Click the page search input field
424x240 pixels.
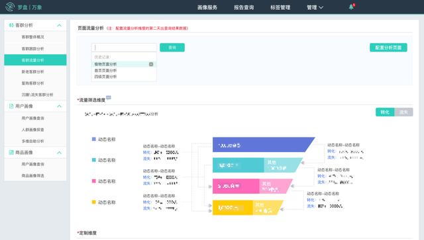tap(124, 48)
